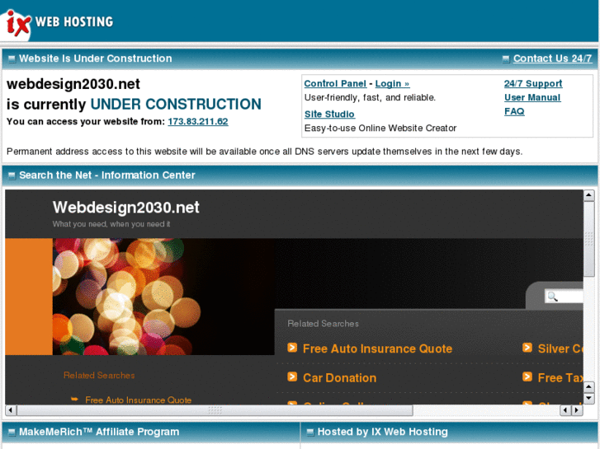Click the magnifier icon in the search box
Screen dimensions: 600x449
pyautogui.click(x=552, y=297)
